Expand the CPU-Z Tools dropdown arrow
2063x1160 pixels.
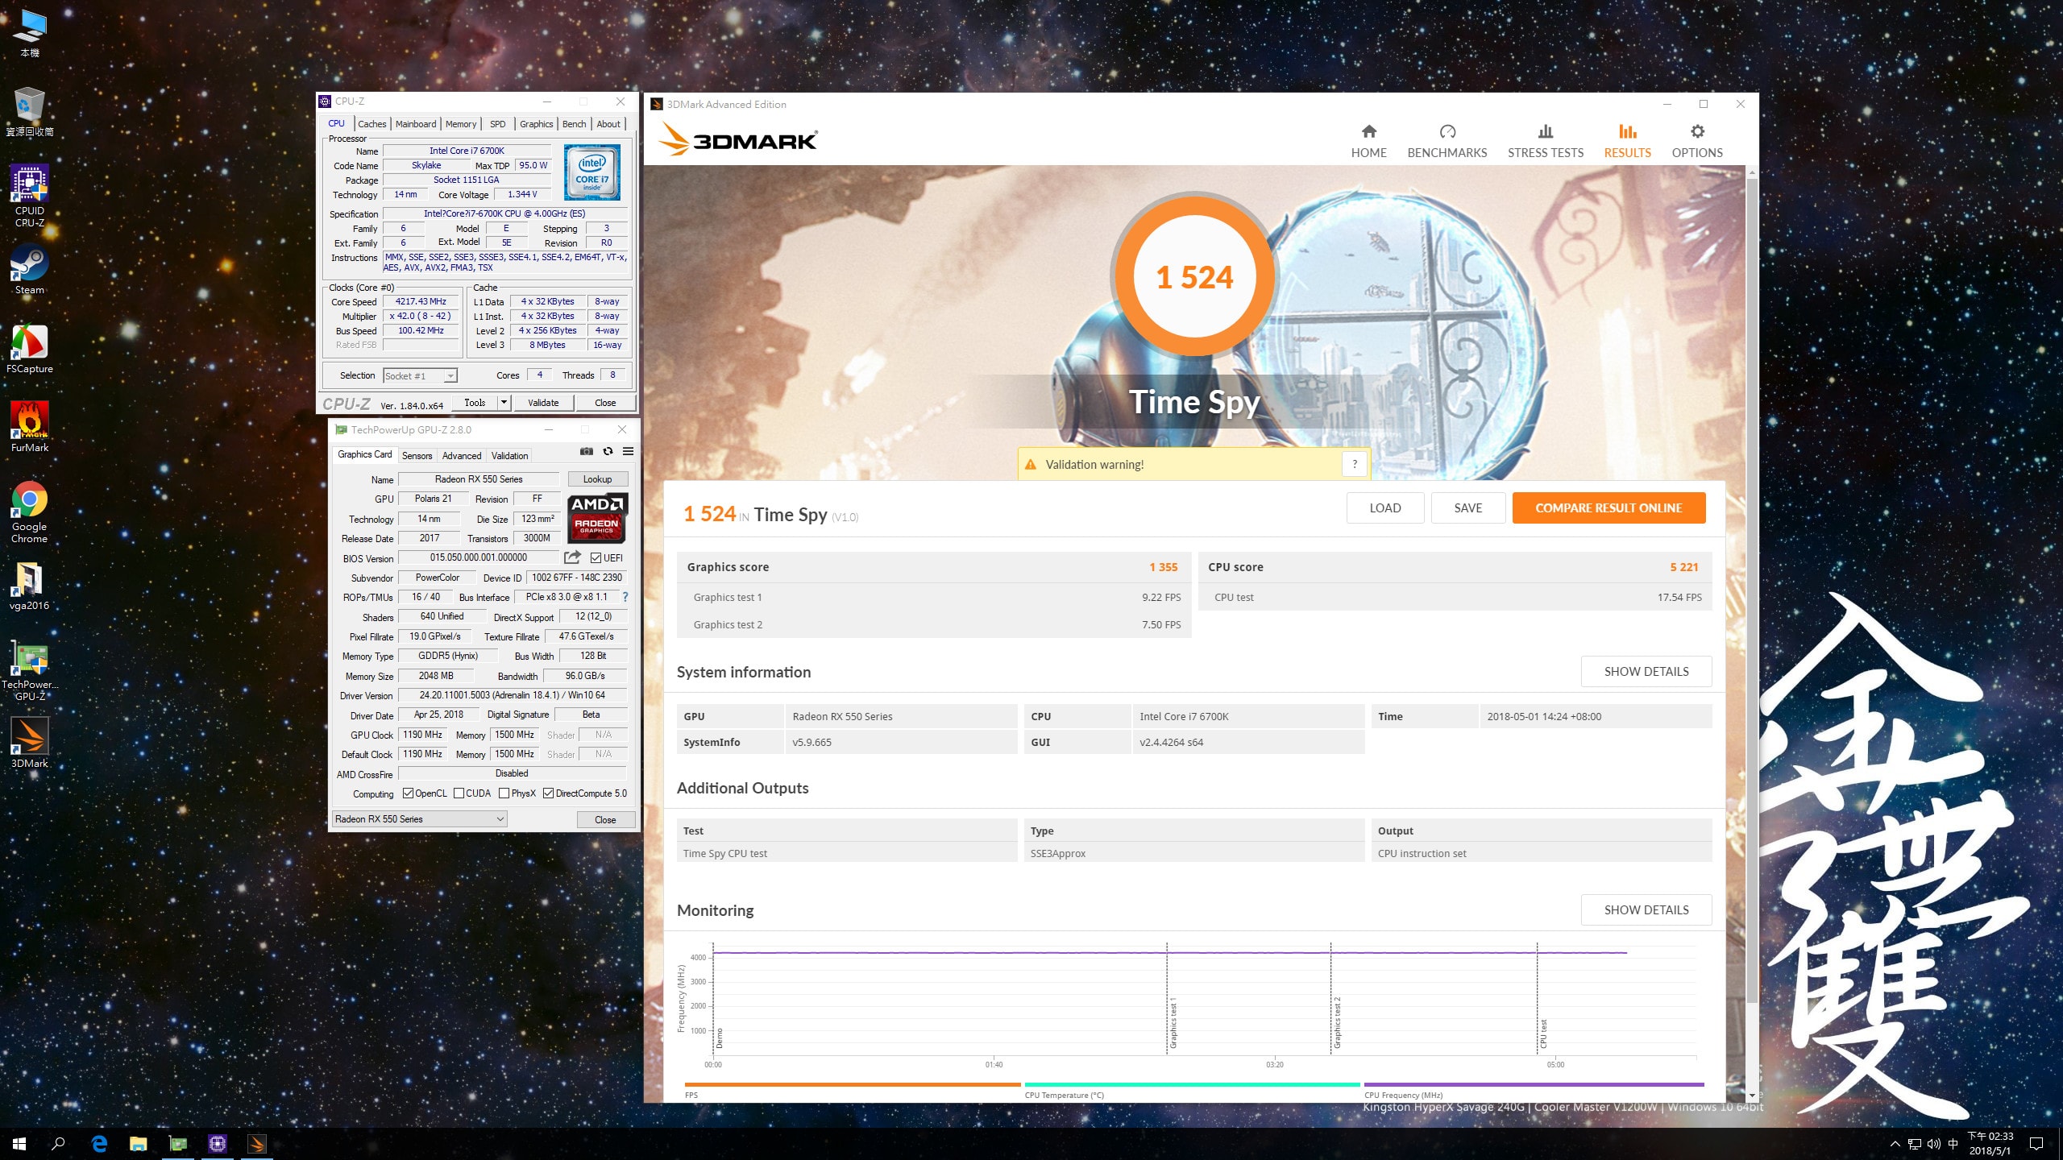(x=504, y=402)
